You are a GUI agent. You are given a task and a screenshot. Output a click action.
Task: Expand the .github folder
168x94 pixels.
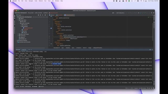[x=18, y=19]
